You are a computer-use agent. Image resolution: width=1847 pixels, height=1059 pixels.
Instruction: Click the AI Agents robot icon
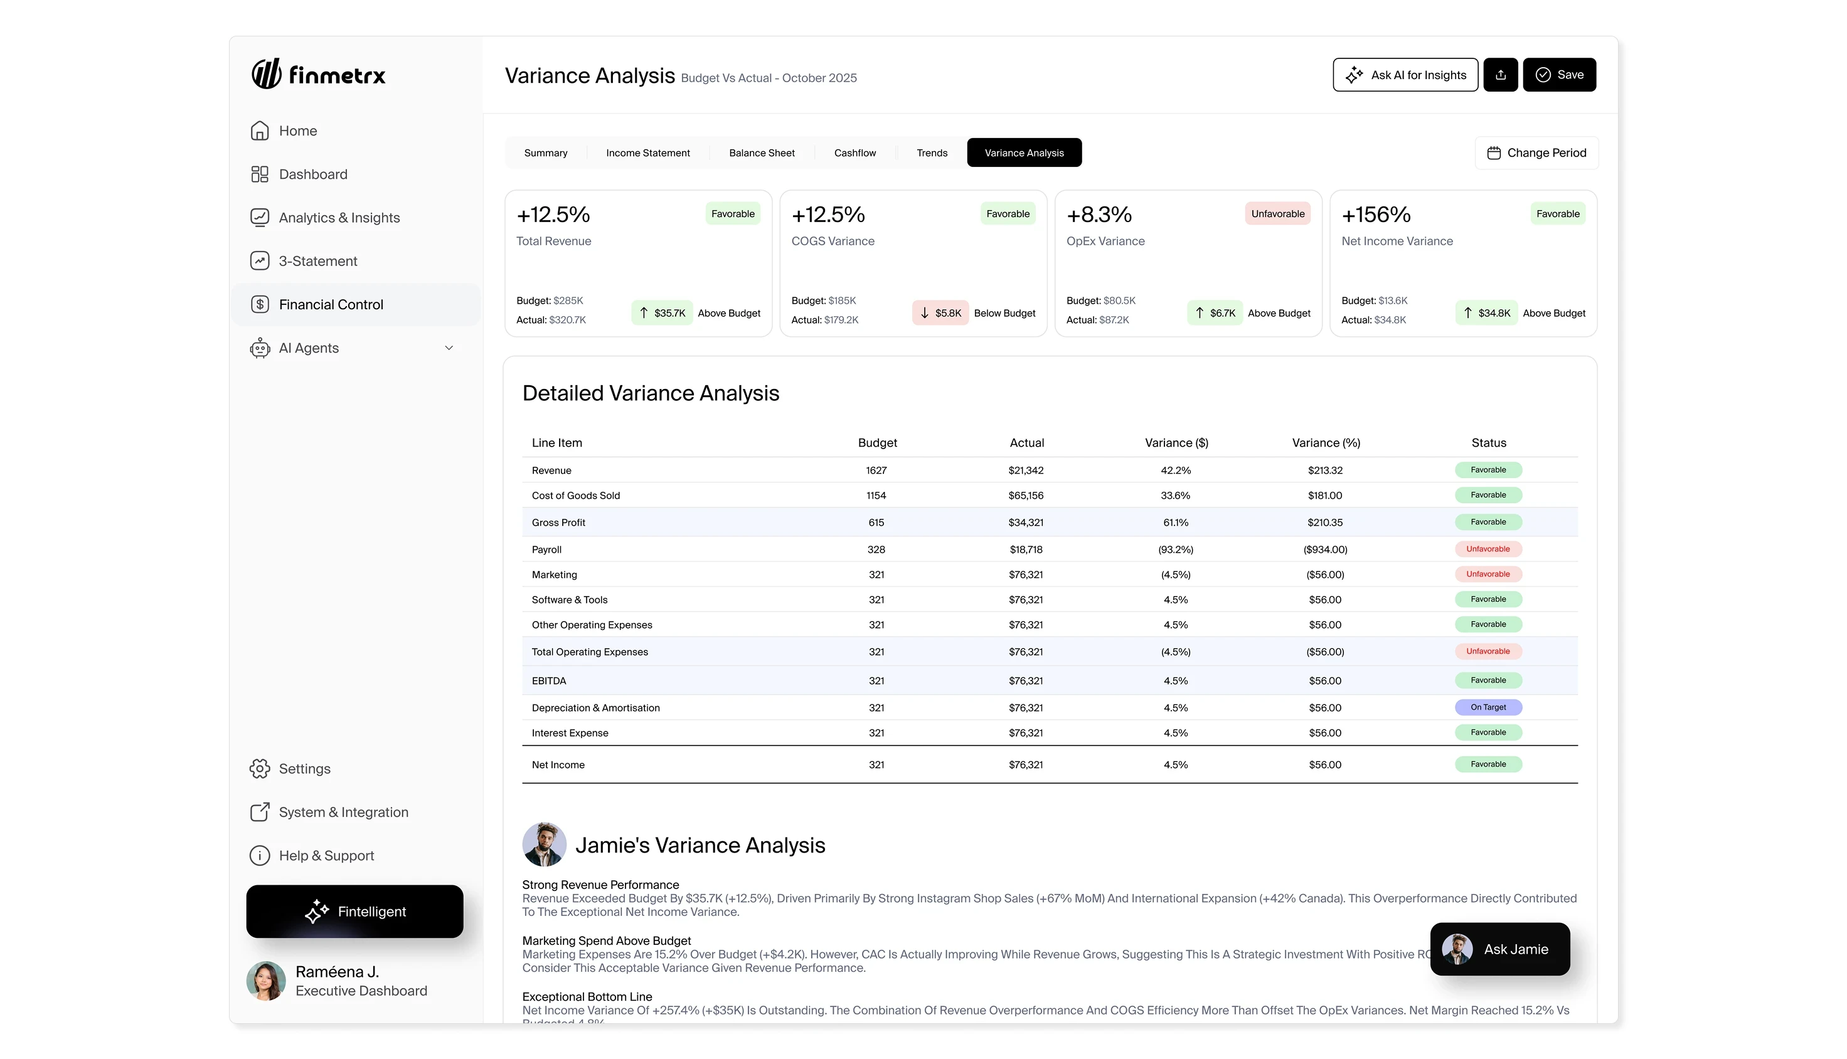click(x=260, y=348)
